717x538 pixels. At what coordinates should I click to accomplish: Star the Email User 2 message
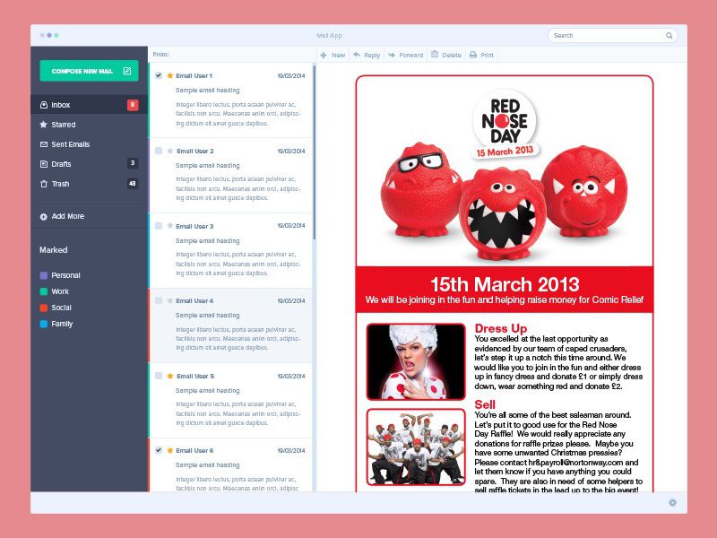click(170, 151)
